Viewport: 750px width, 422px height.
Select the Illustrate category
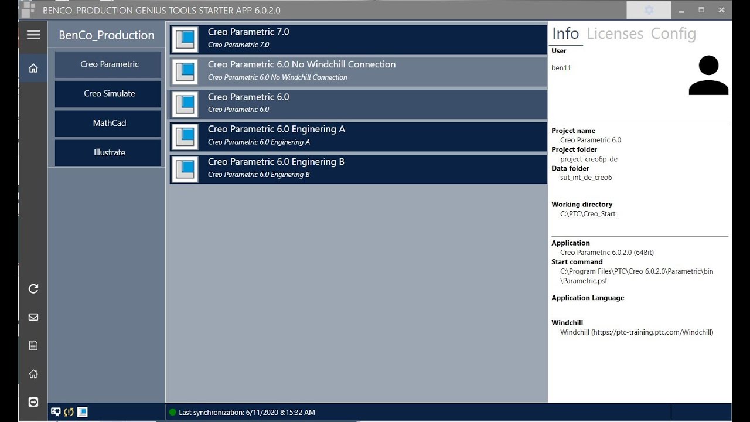click(x=108, y=152)
